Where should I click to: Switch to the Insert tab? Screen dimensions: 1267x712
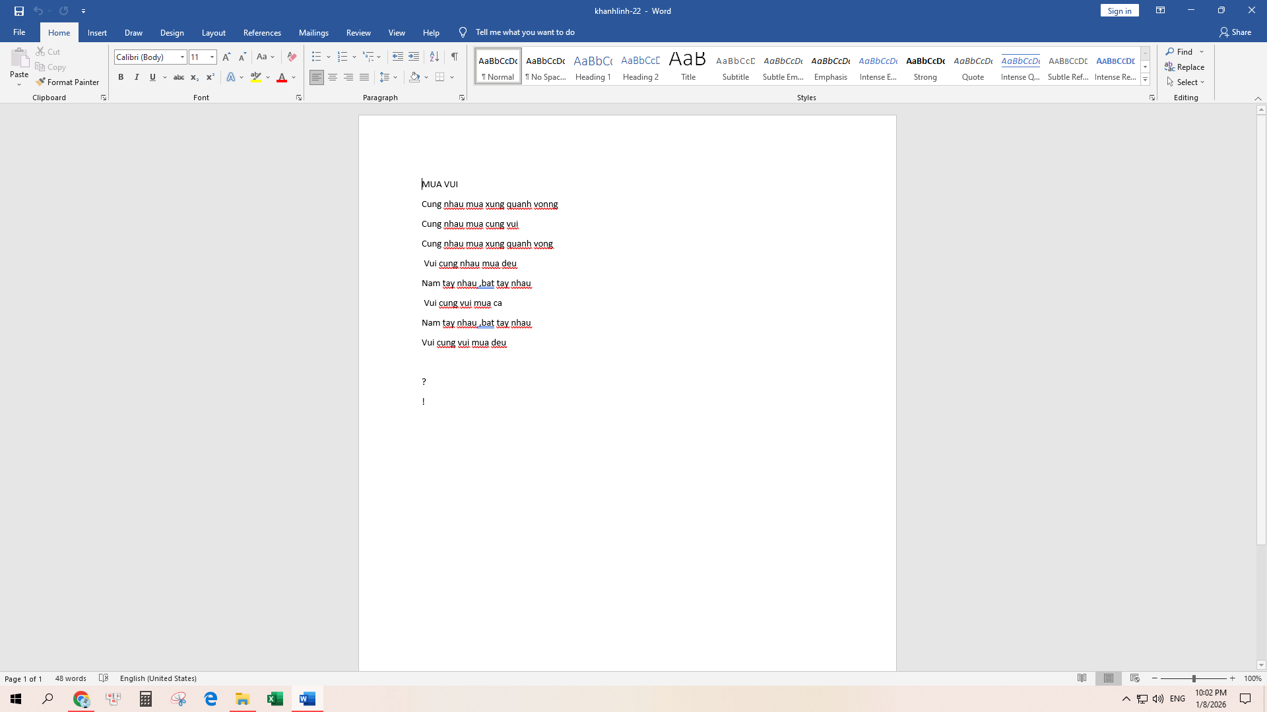[97, 33]
